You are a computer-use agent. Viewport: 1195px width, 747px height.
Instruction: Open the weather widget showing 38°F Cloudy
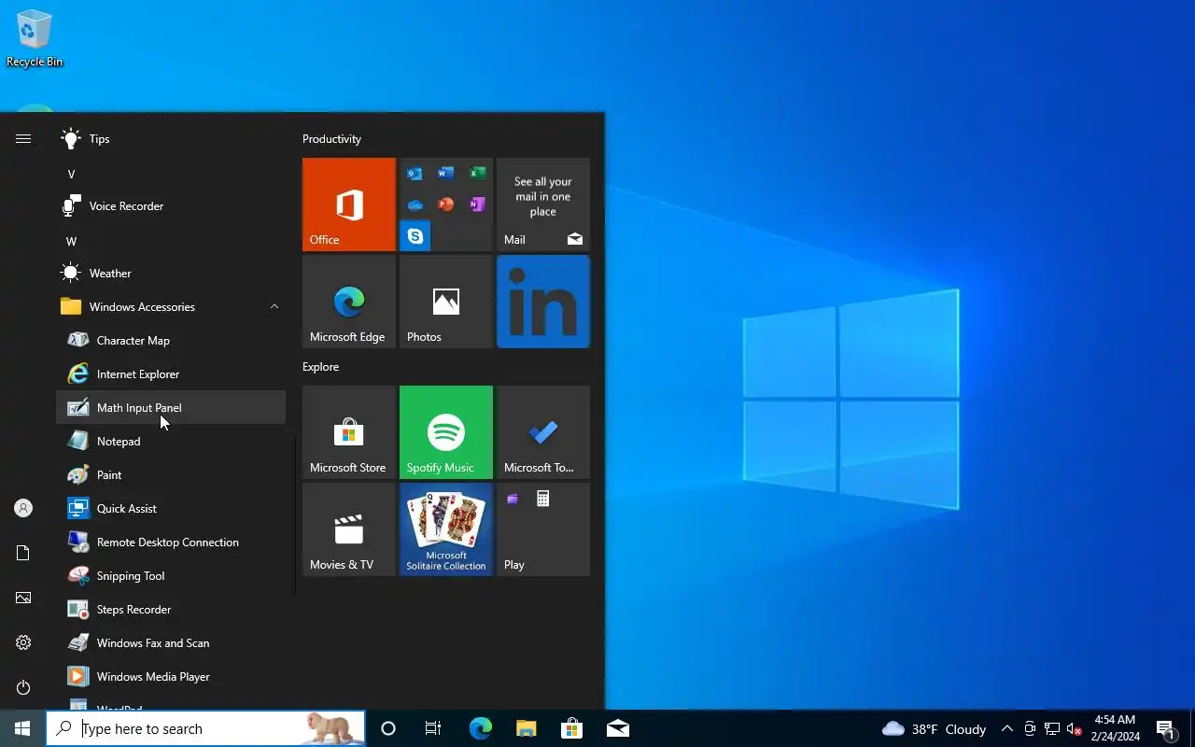[934, 728]
